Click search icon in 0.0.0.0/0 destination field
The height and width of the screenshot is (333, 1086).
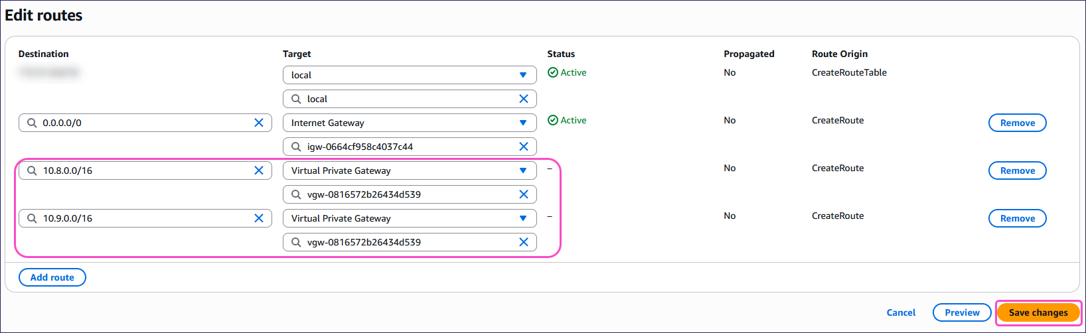pyautogui.click(x=32, y=123)
